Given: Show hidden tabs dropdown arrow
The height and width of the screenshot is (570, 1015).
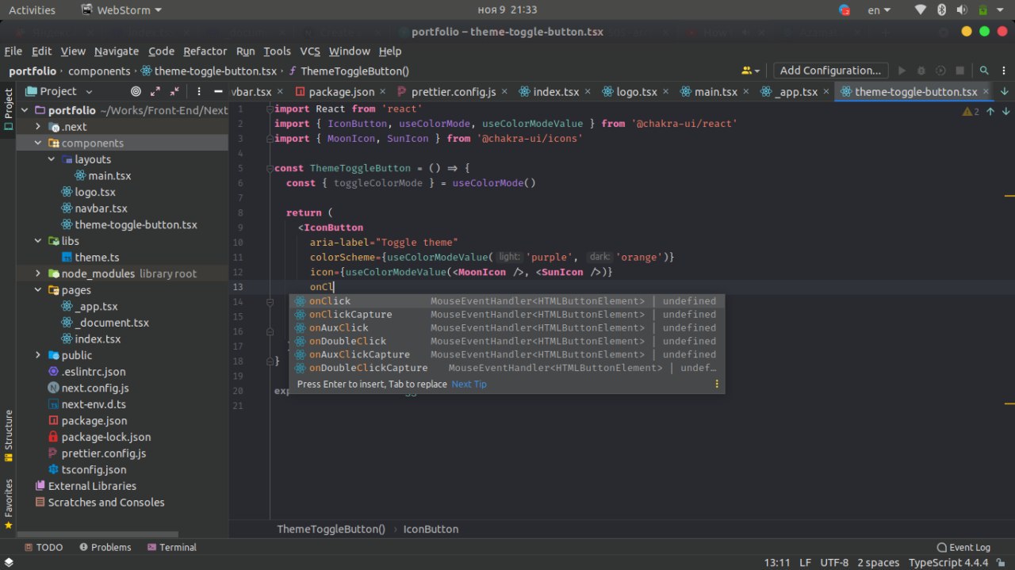Looking at the screenshot, I should pyautogui.click(x=1005, y=91).
